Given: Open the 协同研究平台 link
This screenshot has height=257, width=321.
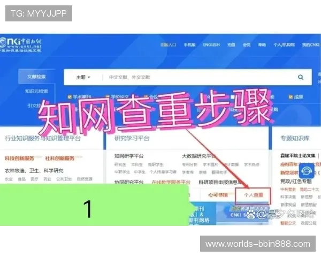Looking at the screenshot, I should [x=129, y=182].
